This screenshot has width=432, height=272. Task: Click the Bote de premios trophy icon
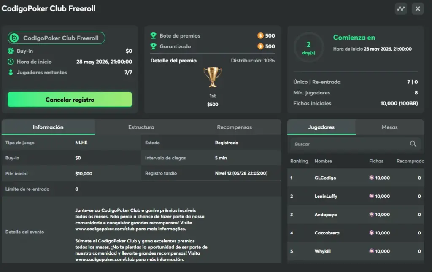(154, 35)
